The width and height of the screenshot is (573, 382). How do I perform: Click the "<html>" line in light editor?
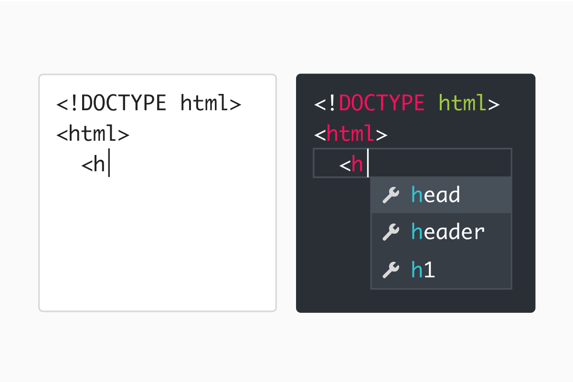pos(93,134)
